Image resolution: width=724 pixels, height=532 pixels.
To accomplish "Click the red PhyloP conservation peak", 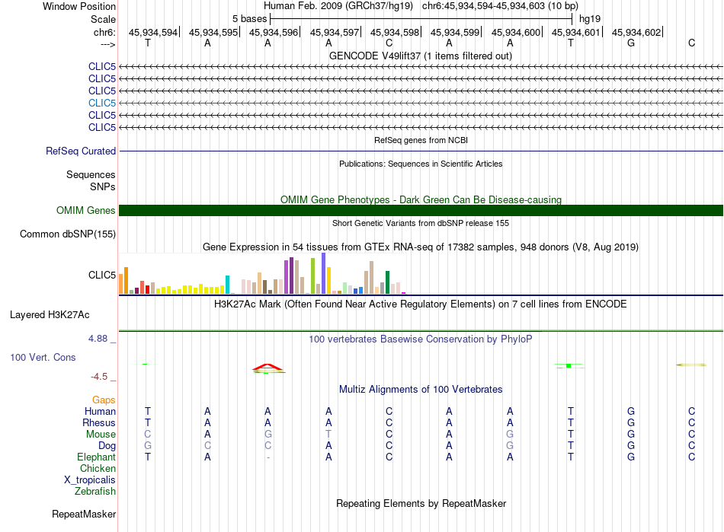I will [267, 368].
